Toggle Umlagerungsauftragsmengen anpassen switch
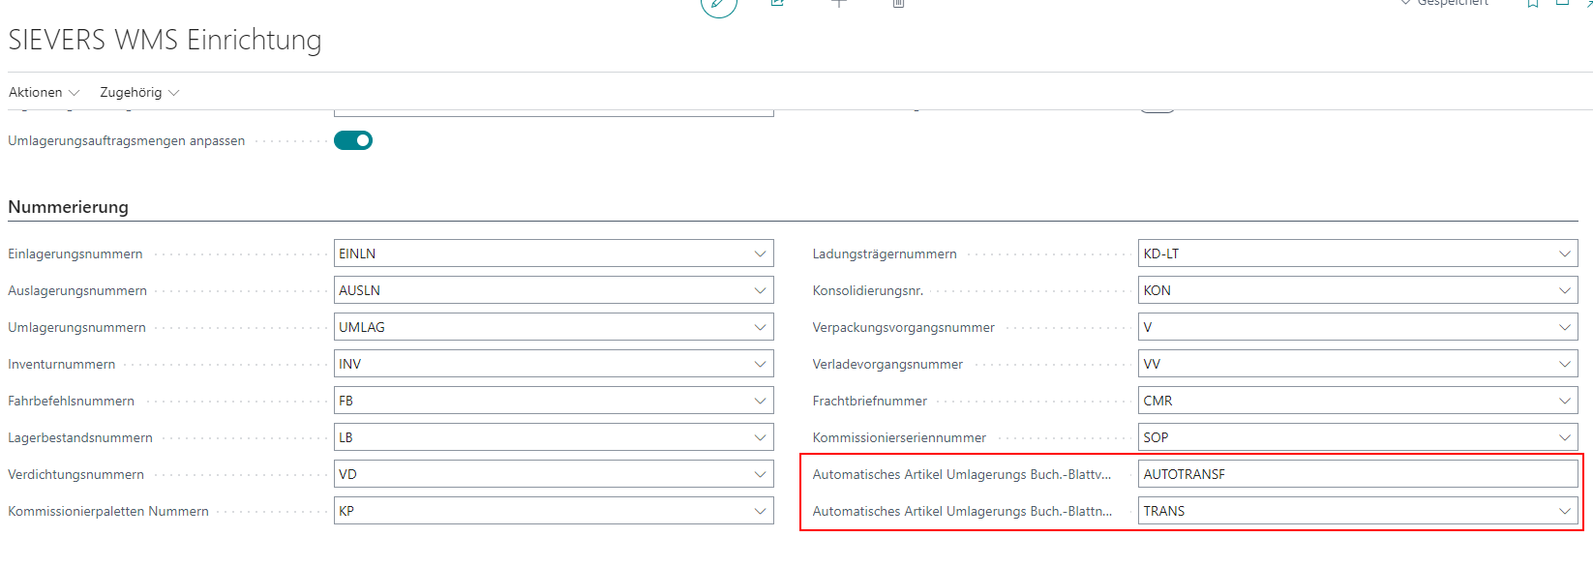Screen dimensions: 1593x567 coord(353,141)
